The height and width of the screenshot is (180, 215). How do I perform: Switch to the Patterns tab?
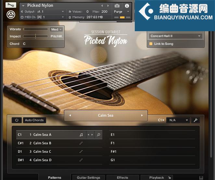[x=55, y=177]
